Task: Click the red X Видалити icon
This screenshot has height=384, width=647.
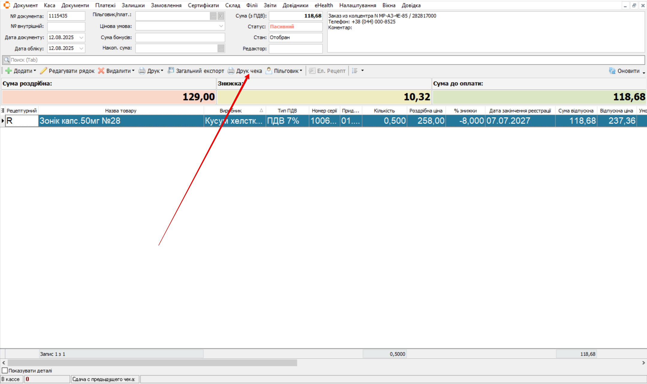Action: (101, 71)
